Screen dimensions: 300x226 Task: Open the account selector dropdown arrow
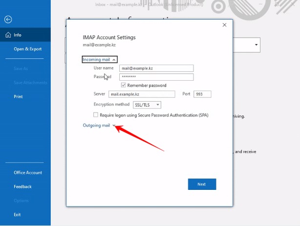(256, 45)
